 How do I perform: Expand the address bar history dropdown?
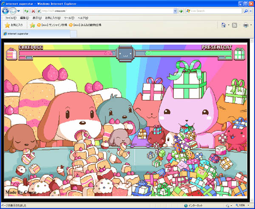pyautogui.click(x=175, y=11)
